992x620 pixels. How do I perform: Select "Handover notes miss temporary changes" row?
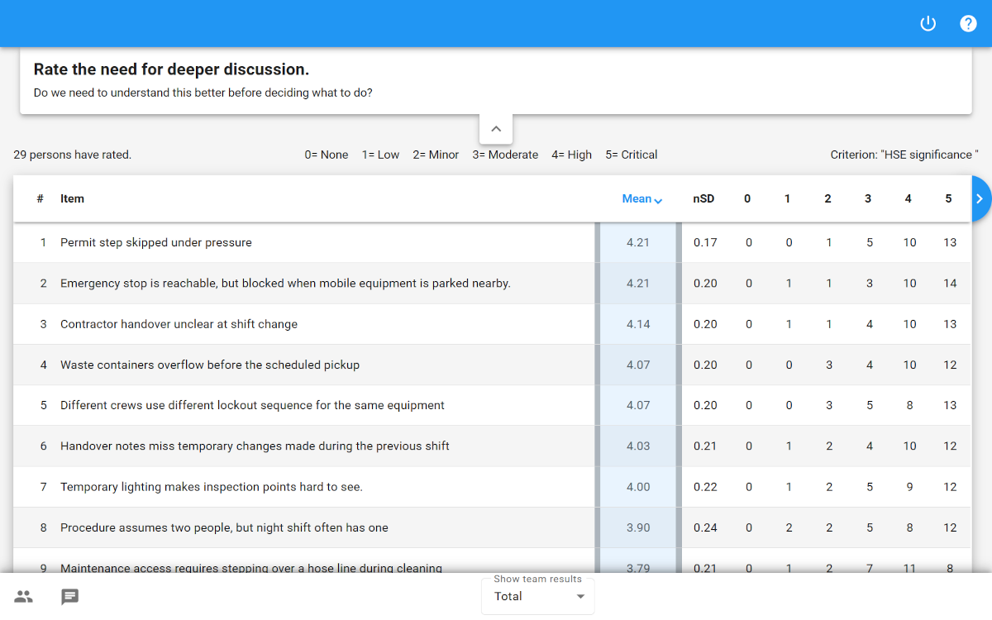493,446
